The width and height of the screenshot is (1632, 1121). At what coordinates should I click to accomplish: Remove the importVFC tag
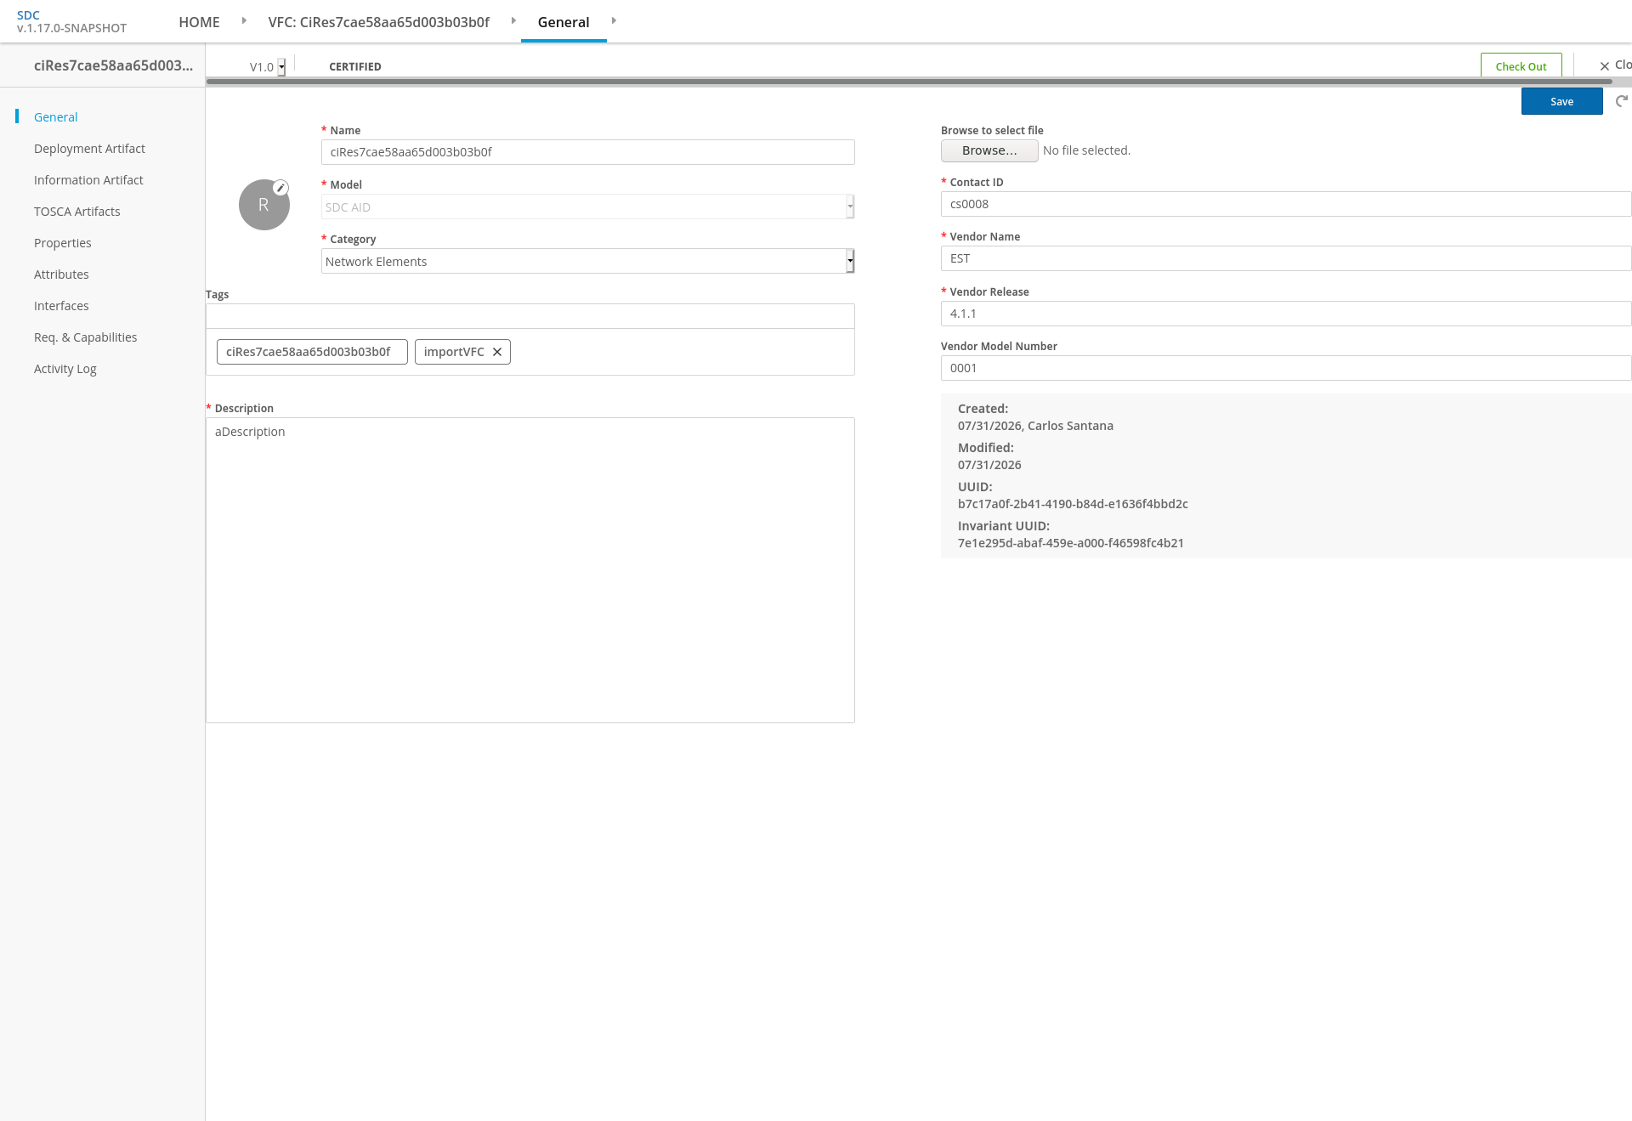[x=497, y=352]
